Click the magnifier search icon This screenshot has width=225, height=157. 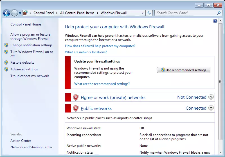click(219, 13)
